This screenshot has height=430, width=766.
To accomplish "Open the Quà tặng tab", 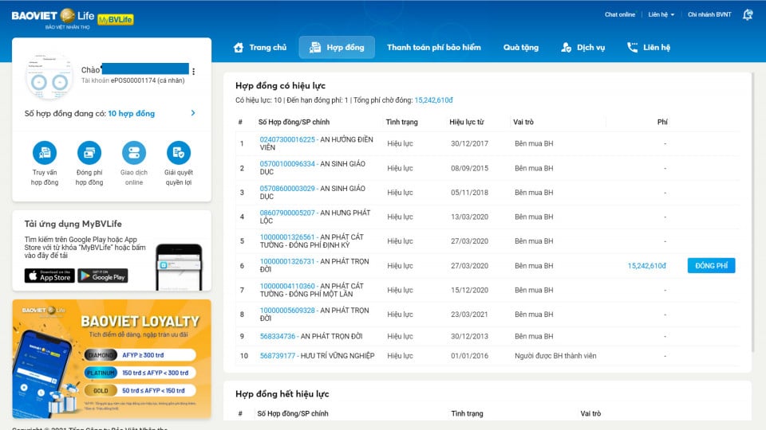I will [x=521, y=47].
